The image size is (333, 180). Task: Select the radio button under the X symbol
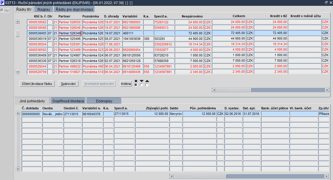click(136, 85)
